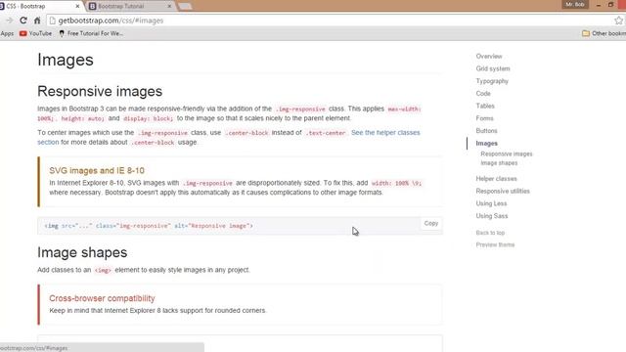Go to Forms section
The height and width of the screenshot is (352, 626).
(485, 118)
